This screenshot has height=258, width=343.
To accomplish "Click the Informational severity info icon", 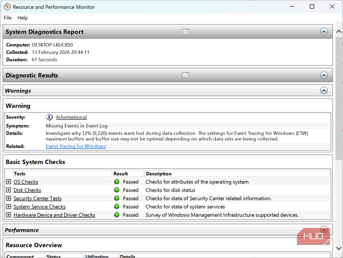I will pos(49,117).
